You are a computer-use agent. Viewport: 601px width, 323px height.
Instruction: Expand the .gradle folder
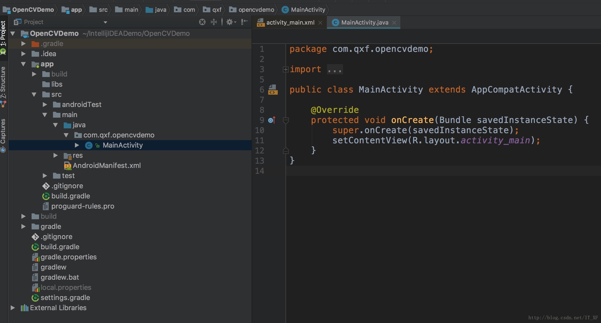24,44
